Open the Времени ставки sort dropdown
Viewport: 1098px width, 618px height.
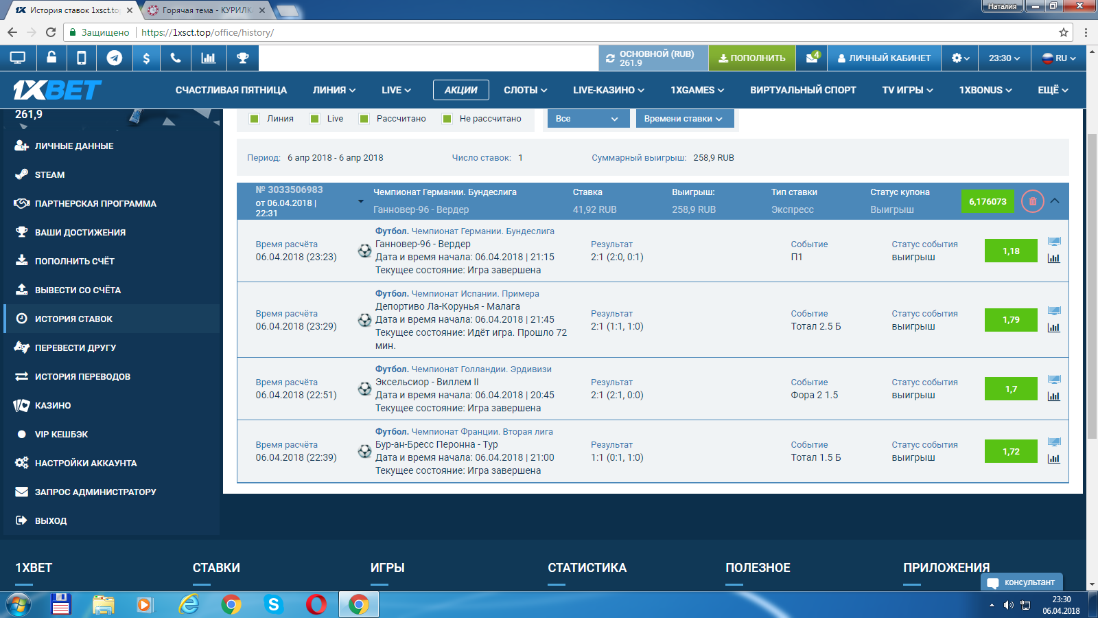(685, 119)
